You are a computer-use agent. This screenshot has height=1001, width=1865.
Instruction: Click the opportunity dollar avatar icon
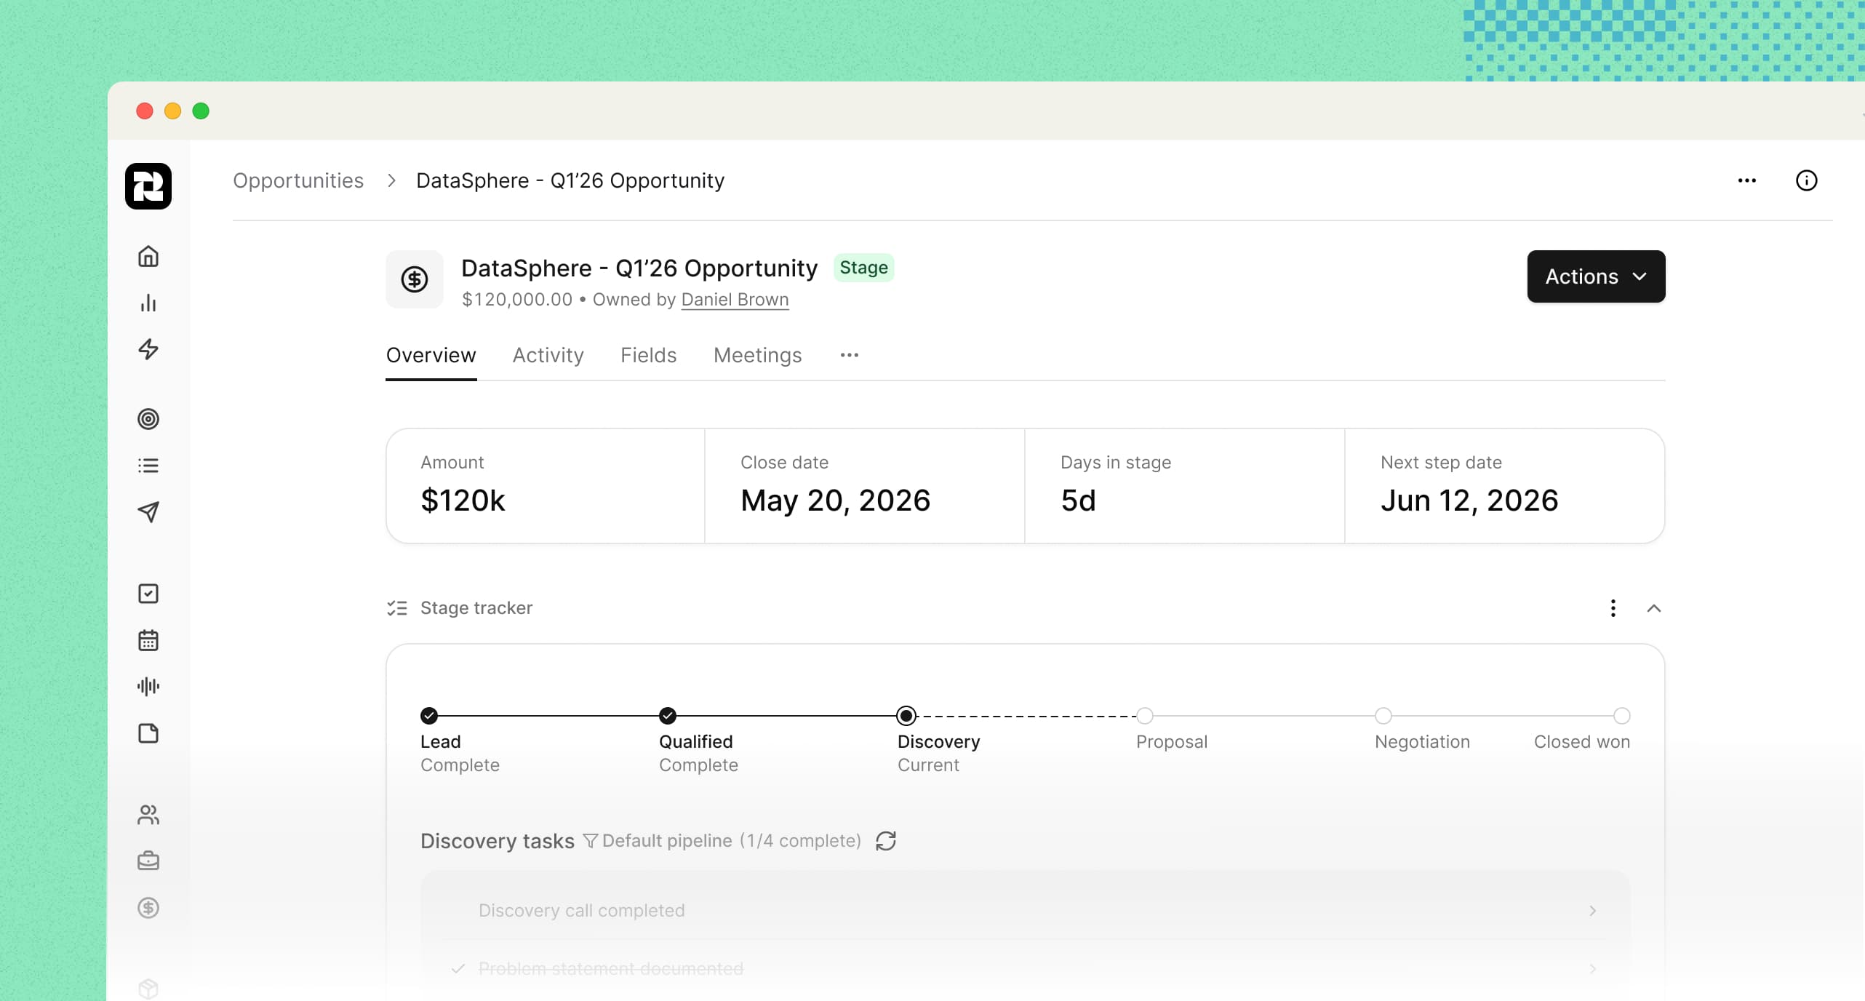415,279
